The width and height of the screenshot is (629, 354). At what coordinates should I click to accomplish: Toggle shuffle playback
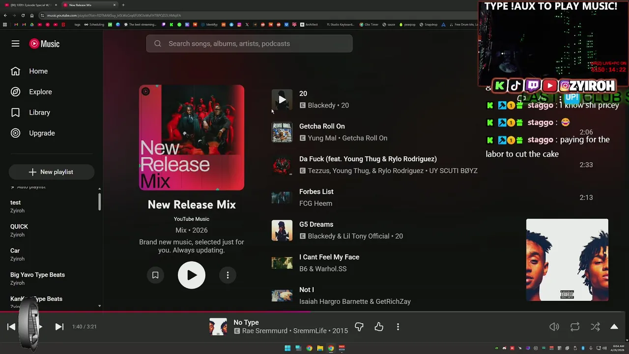point(595,326)
